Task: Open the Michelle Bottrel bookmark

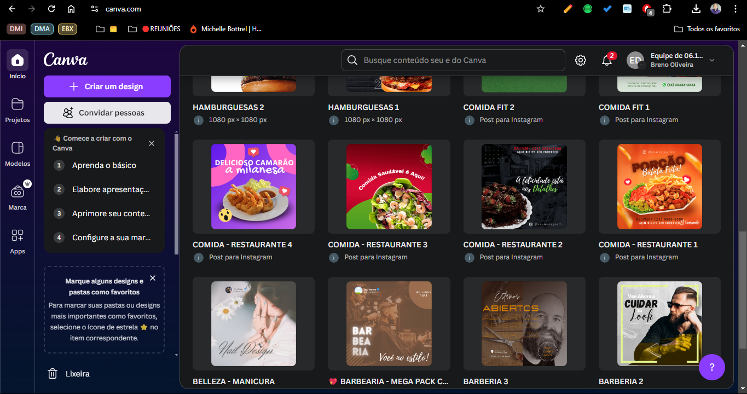Action: click(x=225, y=29)
